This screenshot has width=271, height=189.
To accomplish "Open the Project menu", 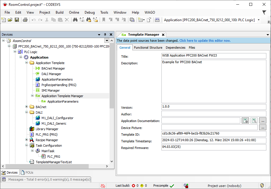I will pos(45,12).
